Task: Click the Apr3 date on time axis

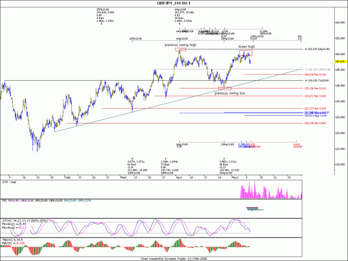Action: [179, 178]
